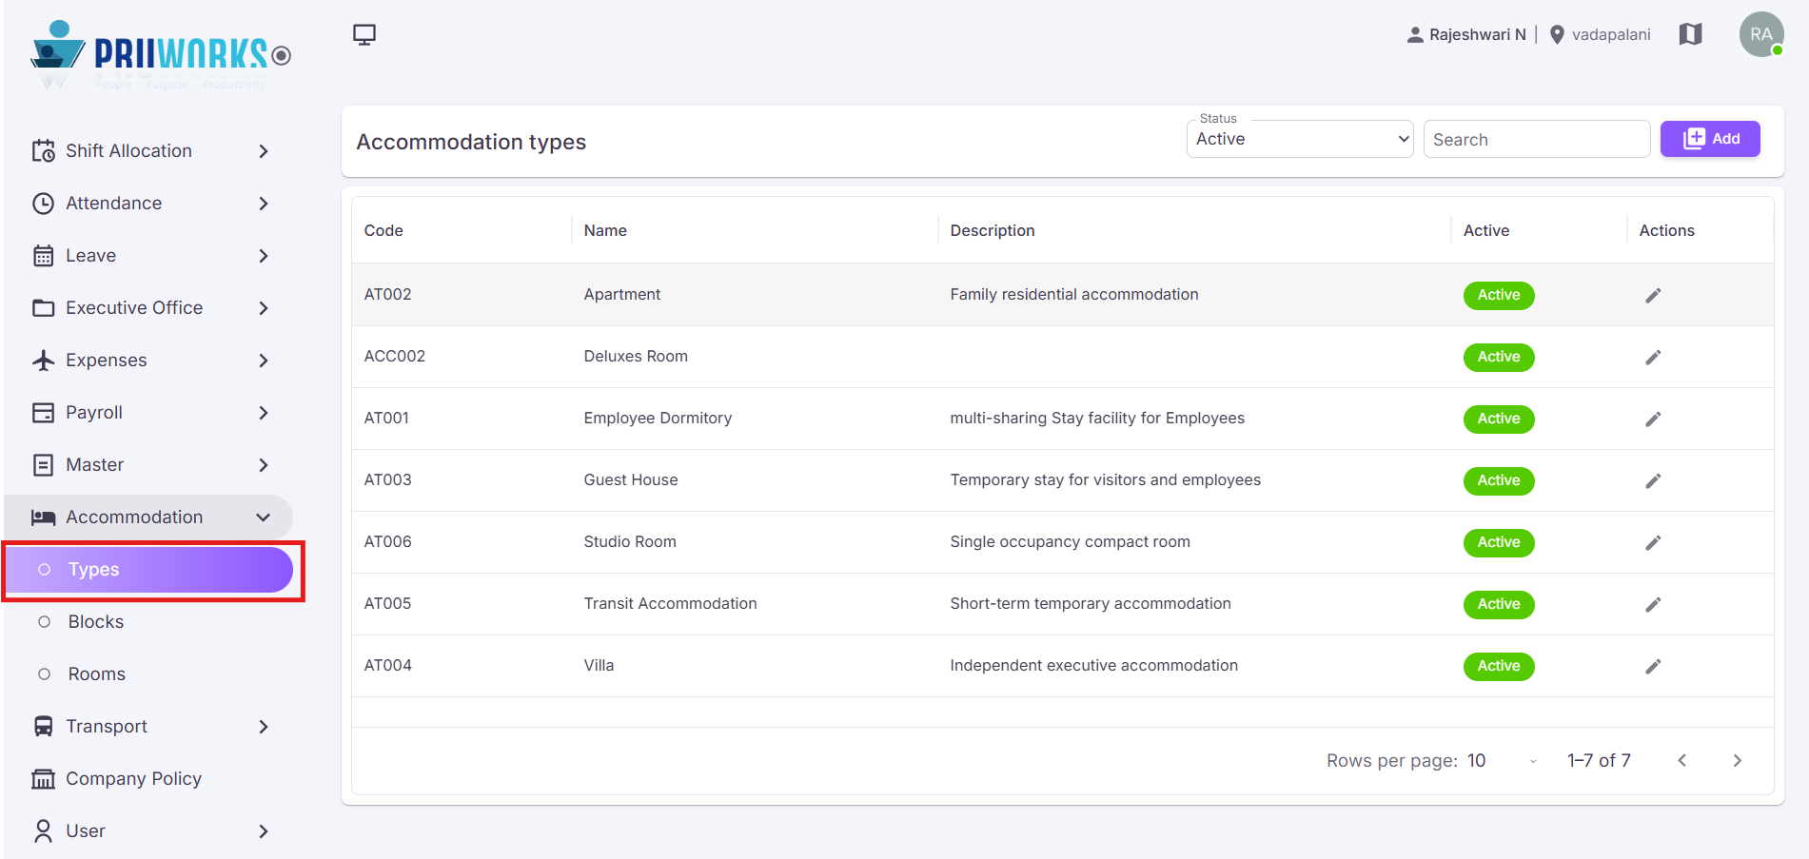Click the Search input field
Image resolution: width=1809 pixels, height=859 pixels.
(1537, 139)
